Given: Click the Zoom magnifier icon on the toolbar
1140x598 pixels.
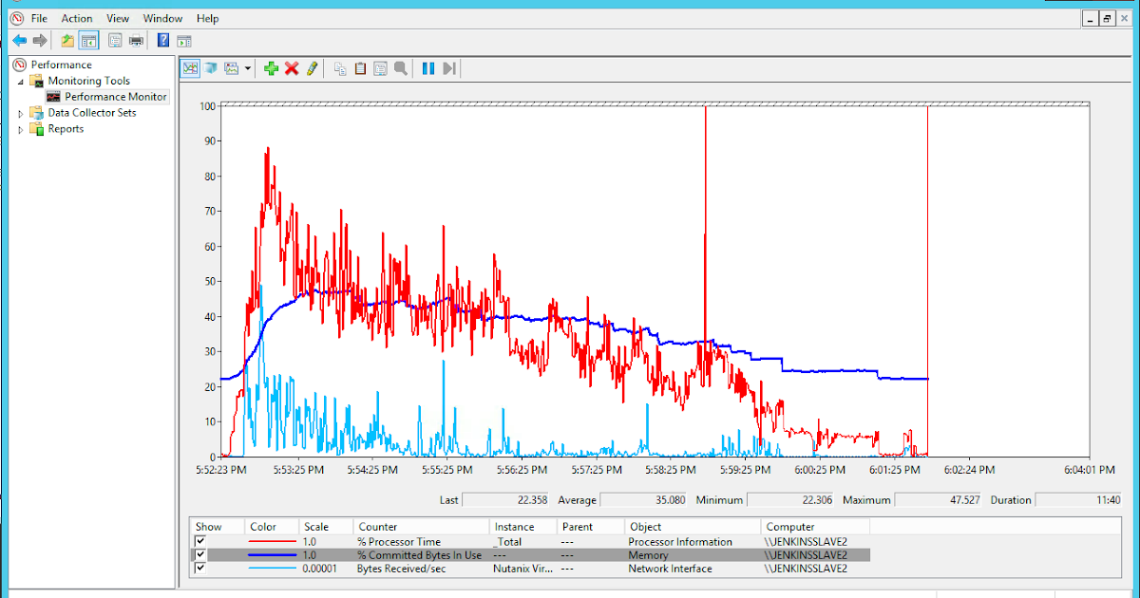Looking at the screenshot, I should [401, 67].
